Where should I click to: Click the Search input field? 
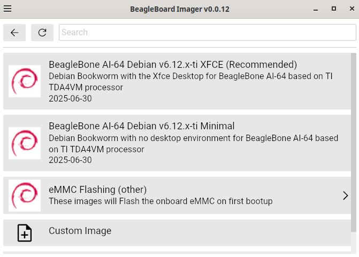tap(207, 32)
